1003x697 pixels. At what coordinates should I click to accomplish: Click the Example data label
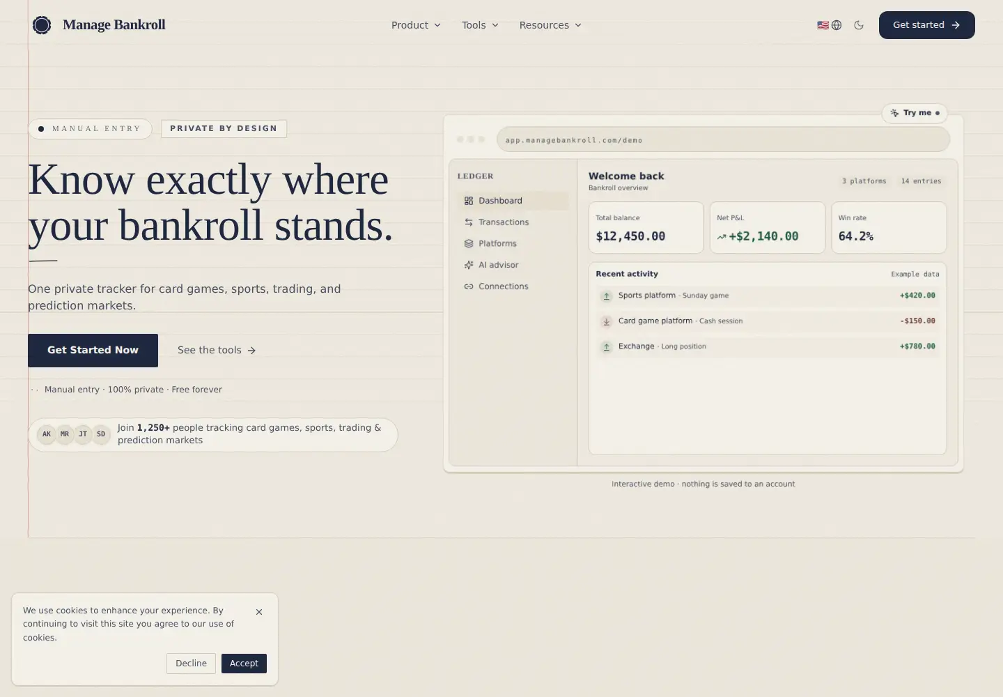(x=915, y=275)
